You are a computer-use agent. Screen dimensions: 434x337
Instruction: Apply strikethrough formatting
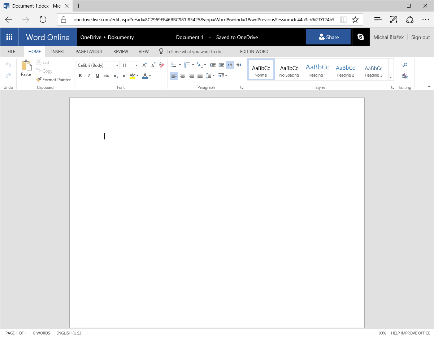point(106,76)
